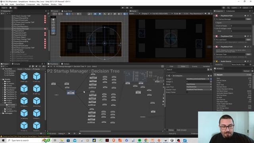Viewport: 254px width, 143px height.
Task: Start Unity Play mode
Action: pyautogui.click(x=123, y=8)
